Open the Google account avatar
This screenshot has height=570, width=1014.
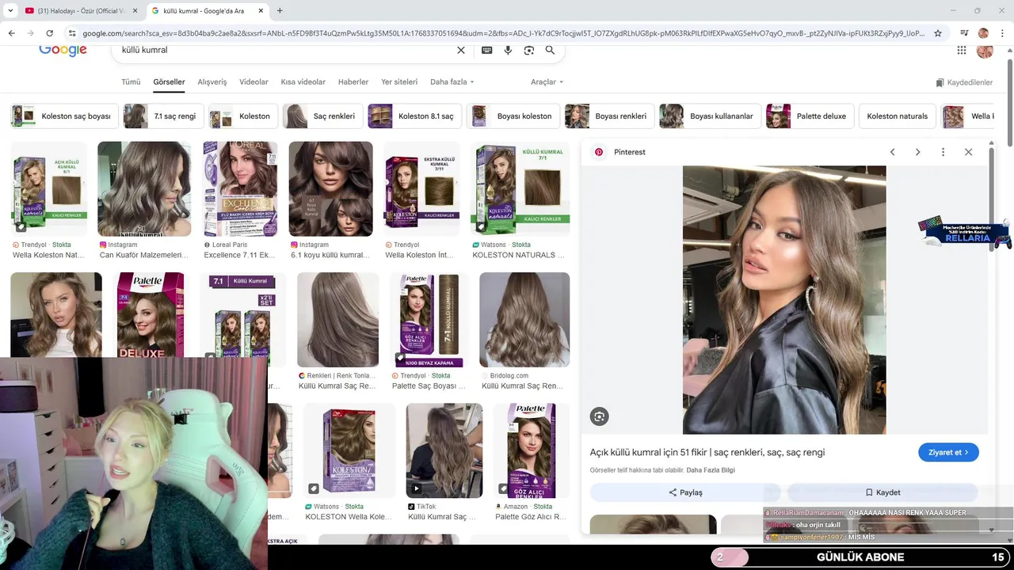[985, 50]
